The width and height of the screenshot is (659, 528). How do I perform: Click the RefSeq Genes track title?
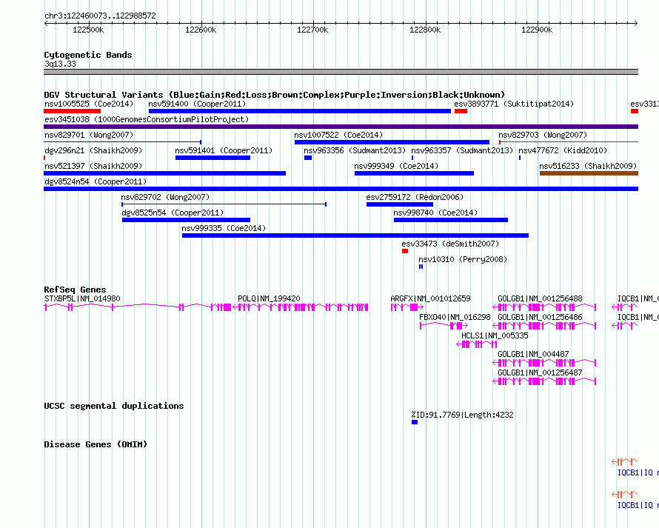(75, 290)
